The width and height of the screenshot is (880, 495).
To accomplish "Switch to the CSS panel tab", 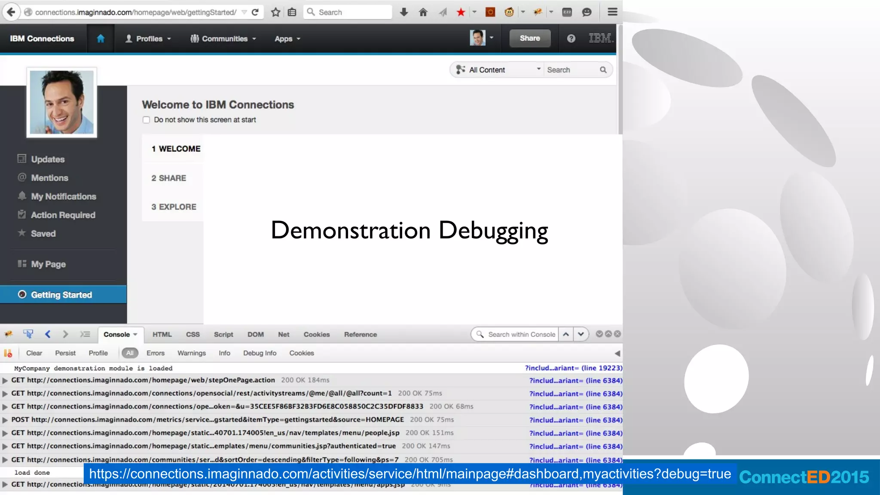I will click(x=193, y=334).
